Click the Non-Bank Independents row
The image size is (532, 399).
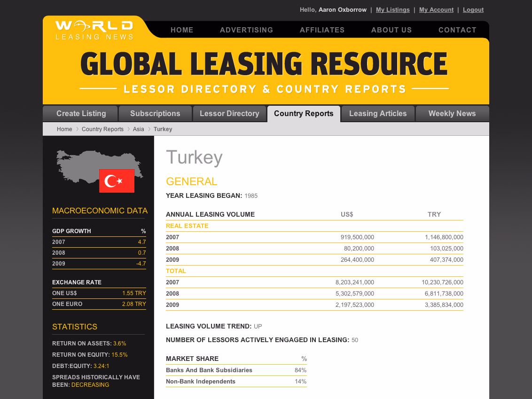click(x=236, y=381)
